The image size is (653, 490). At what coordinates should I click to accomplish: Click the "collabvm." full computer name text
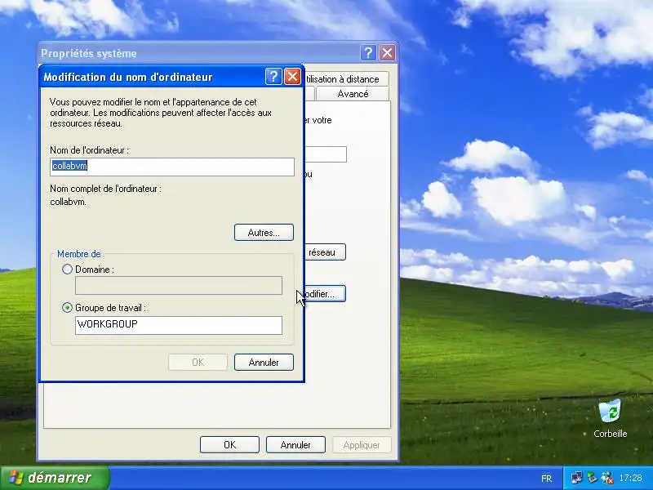click(69, 202)
